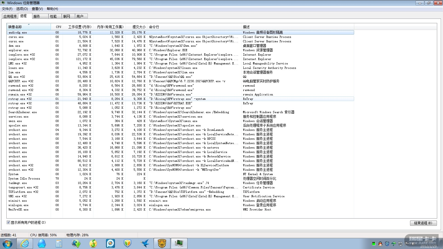Select the System Idle Process row

click(180, 178)
